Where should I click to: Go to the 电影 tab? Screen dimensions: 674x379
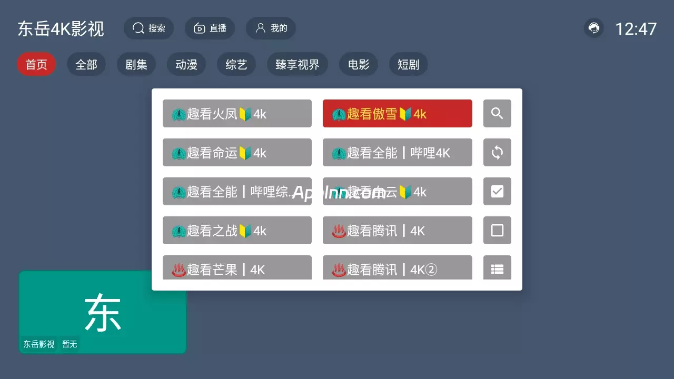359,65
